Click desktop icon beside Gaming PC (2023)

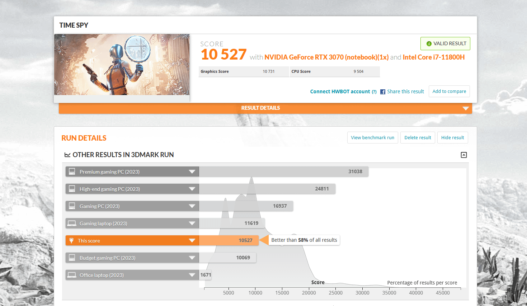pos(72,206)
